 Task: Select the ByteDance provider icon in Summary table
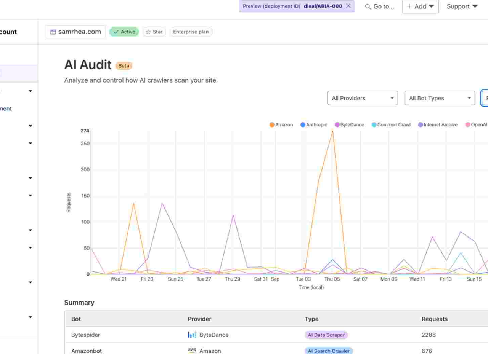[x=191, y=335]
